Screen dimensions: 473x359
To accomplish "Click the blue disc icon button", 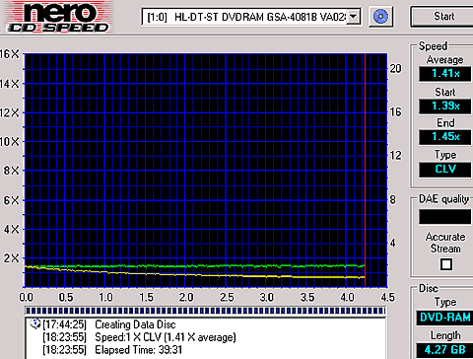I will tap(380, 17).
